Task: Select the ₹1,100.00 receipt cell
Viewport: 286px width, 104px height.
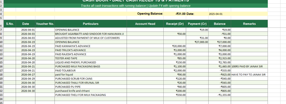Action: coord(175,66)
